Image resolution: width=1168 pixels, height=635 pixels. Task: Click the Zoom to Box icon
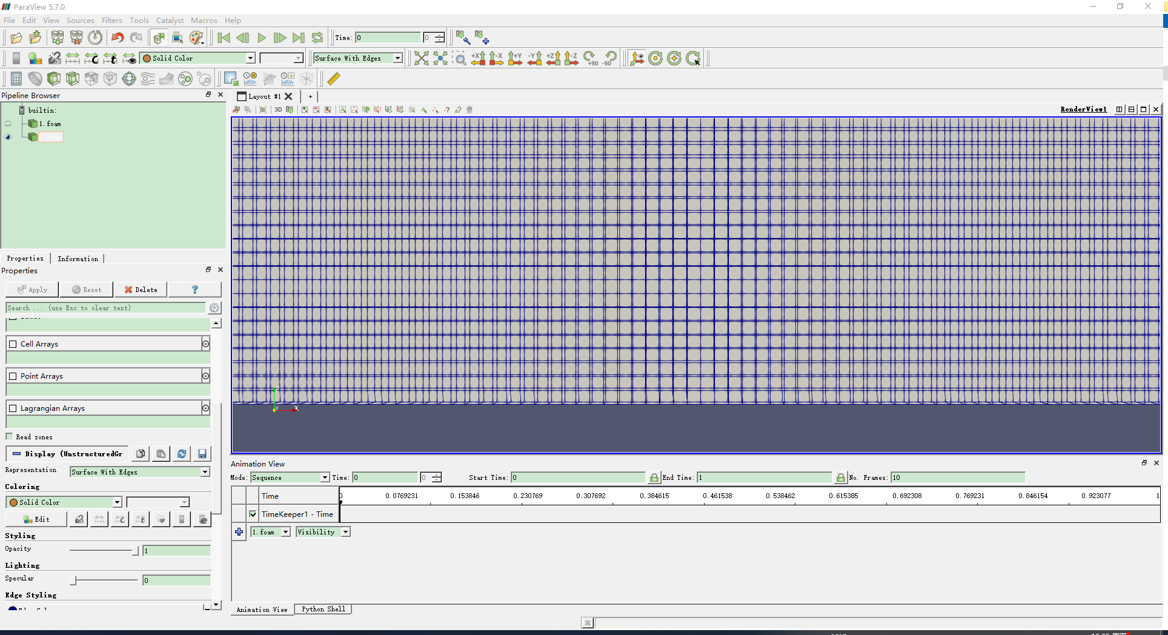[x=460, y=58]
